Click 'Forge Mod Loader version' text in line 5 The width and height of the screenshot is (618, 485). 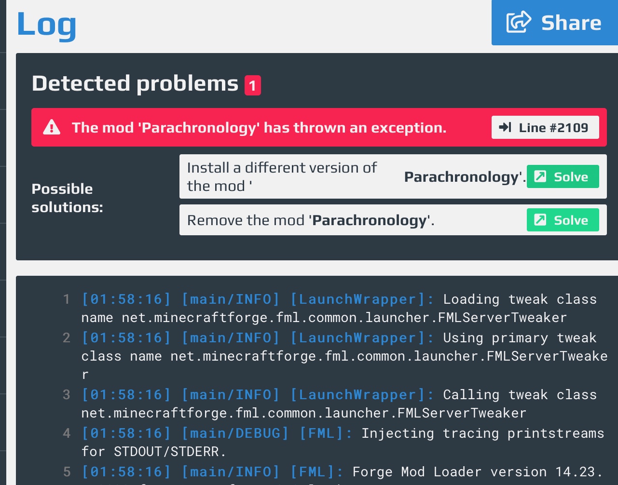[x=450, y=472]
